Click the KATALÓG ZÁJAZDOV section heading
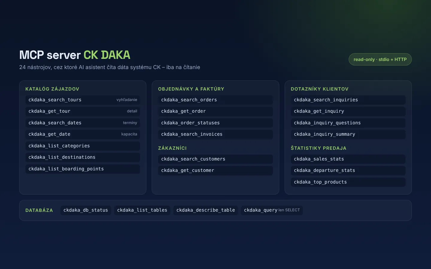Viewport: 431px width, 269px height. pyautogui.click(x=52, y=89)
